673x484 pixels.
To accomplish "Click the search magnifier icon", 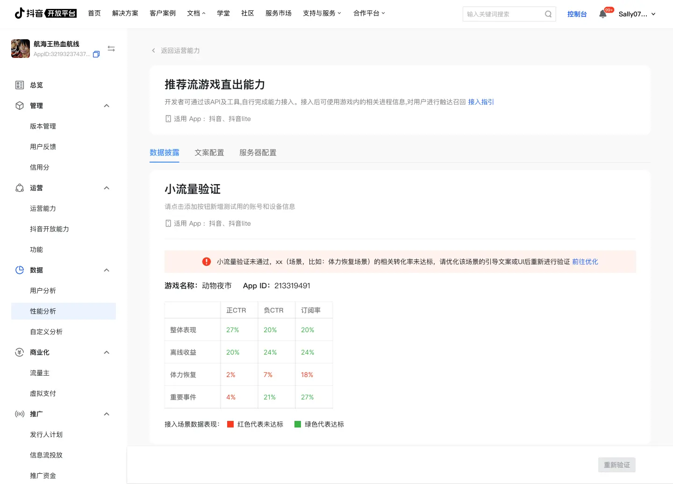I will coord(548,14).
